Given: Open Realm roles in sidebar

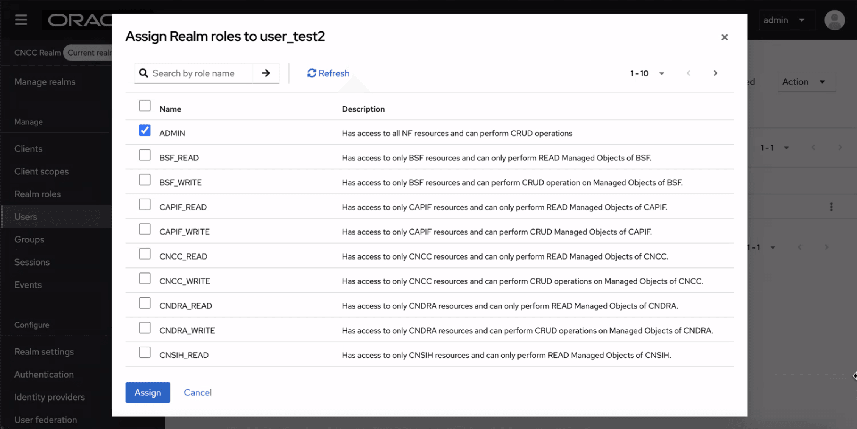Looking at the screenshot, I should [x=37, y=194].
